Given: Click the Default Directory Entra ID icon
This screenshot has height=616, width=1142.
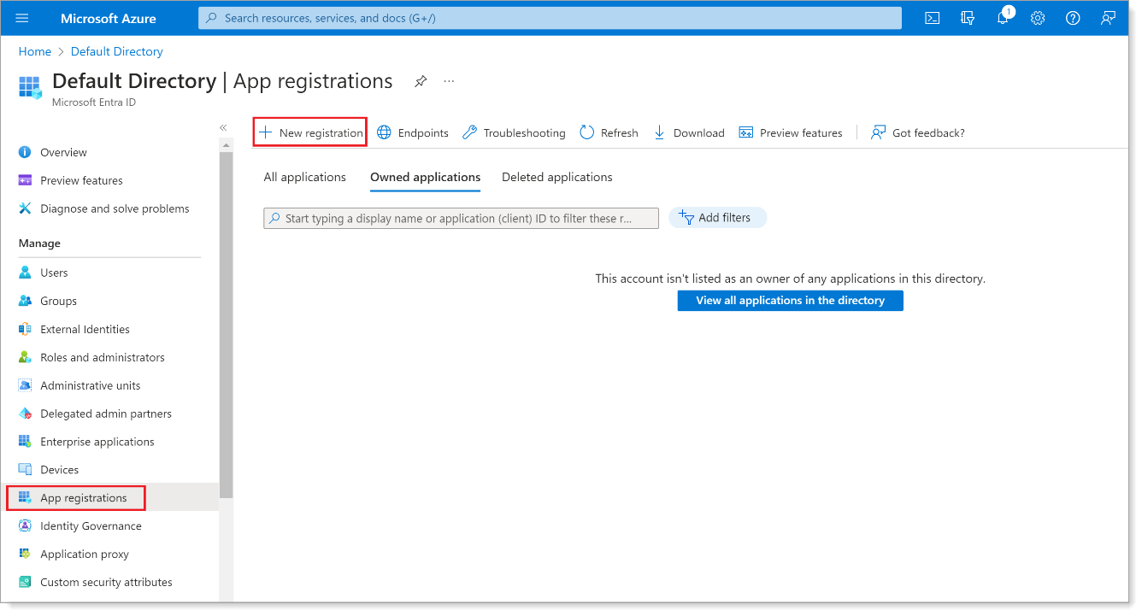Looking at the screenshot, I should (x=30, y=87).
